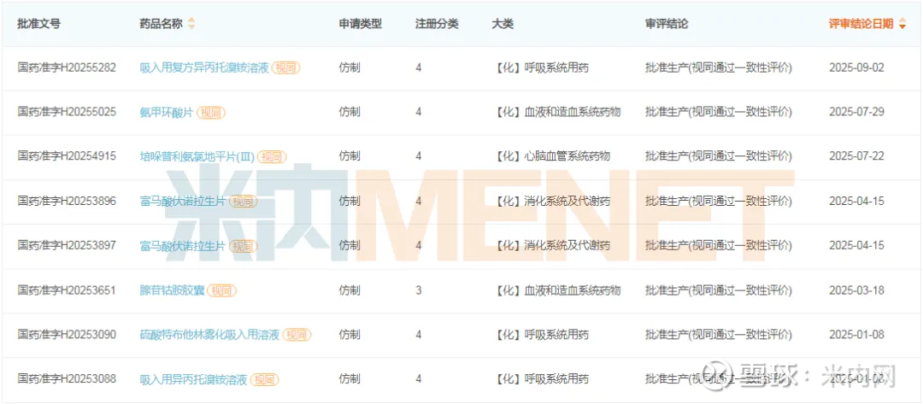Open the 培哚普利氨氯地平片(III) drug link
The width and height of the screenshot is (923, 404).
click(197, 157)
